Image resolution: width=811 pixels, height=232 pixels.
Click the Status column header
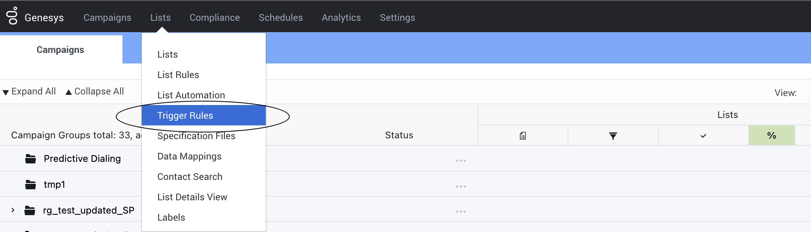point(399,135)
